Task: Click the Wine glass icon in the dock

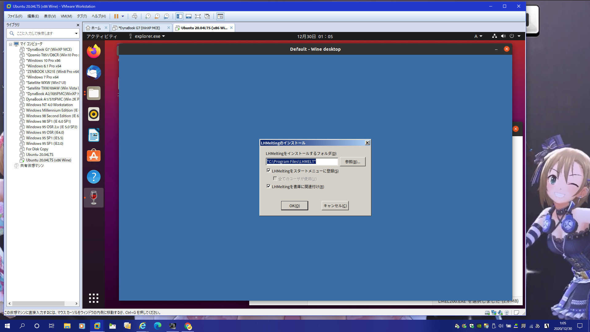Action: point(94,198)
